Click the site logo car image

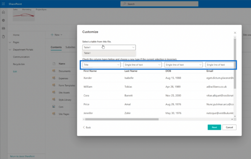[x=24, y=16]
